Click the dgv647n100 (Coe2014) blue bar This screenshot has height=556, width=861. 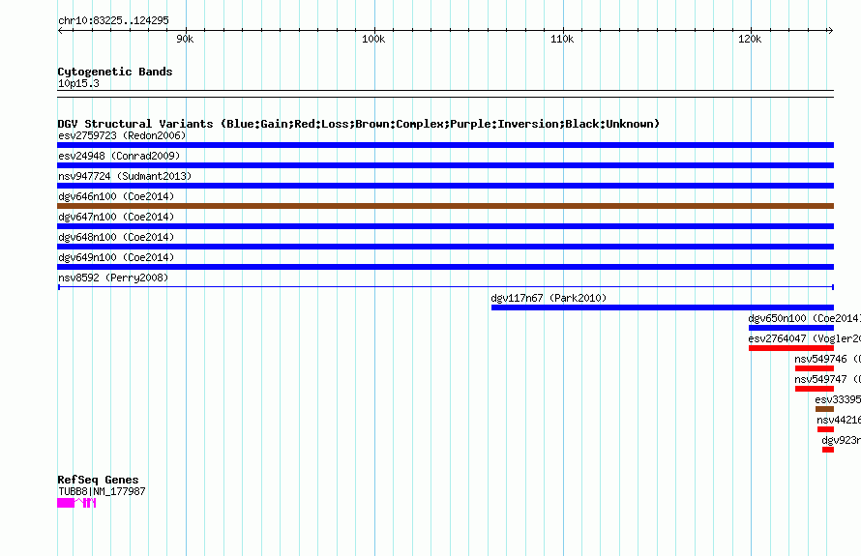point(445,226)
